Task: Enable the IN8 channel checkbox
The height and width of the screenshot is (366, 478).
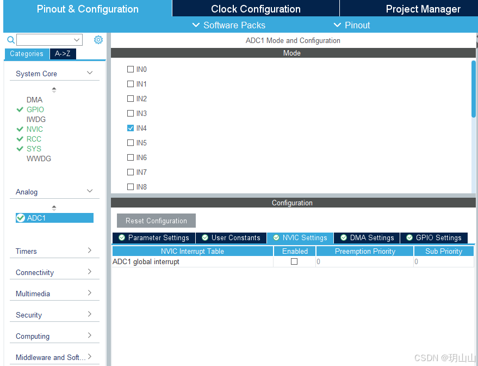Action: [x=131, y=187]
